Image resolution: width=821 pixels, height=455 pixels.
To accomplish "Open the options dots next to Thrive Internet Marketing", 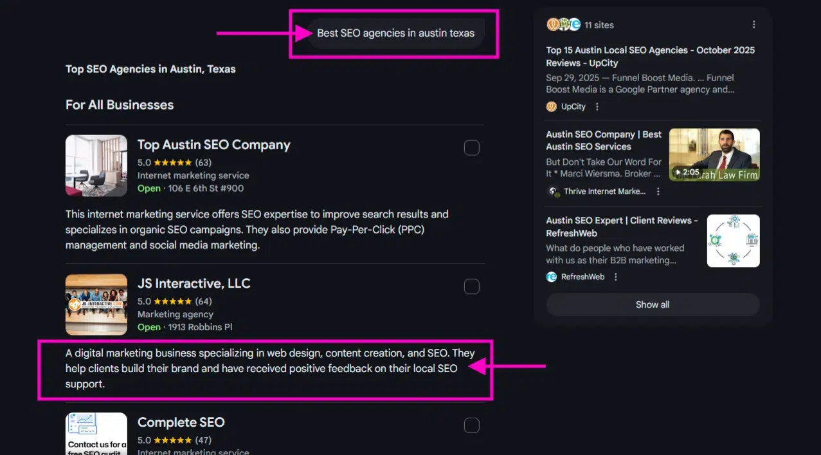I will click(x=658, y=192).
